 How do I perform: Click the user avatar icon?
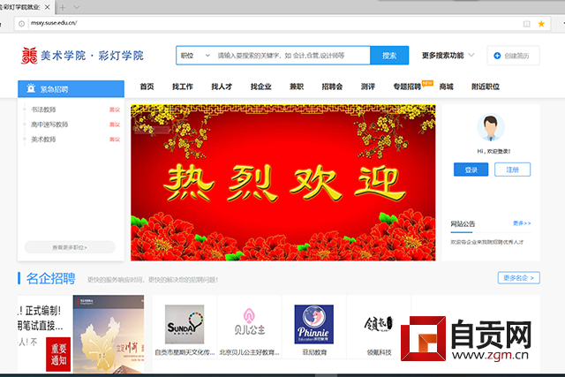[x=492, y=129]
